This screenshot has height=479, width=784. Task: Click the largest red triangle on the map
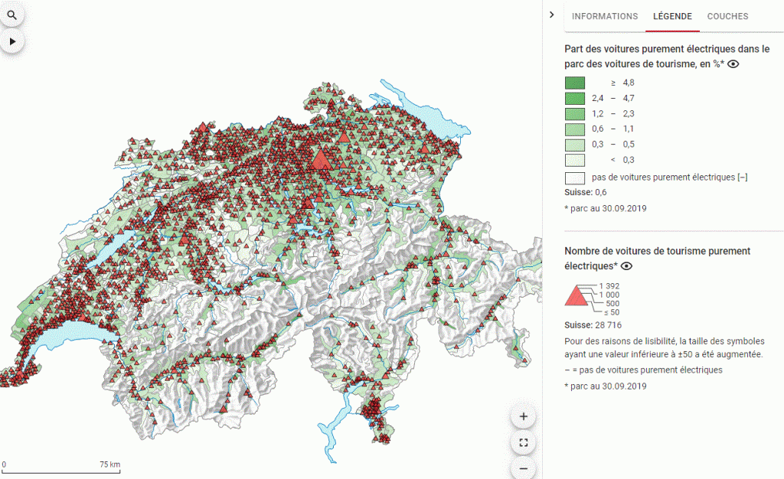coord(320,158)
